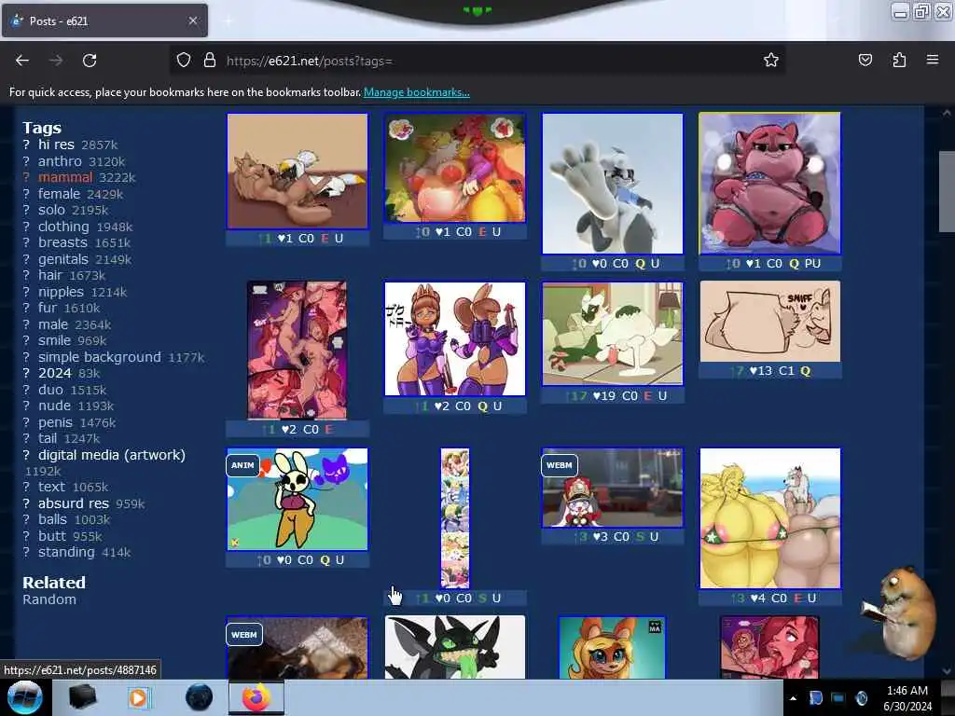The height and width of the screenshot is (716, 955).
Task: Switch to Firefox in the taskbar
Action: 256,697
